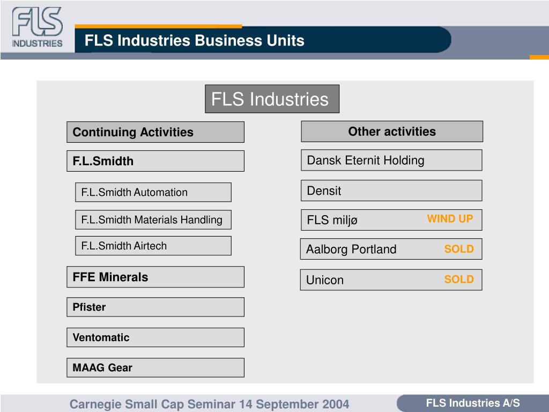Click the FLS Industries logo
The height and width of the screenshot is (412, 549).
tap(38, 27)
